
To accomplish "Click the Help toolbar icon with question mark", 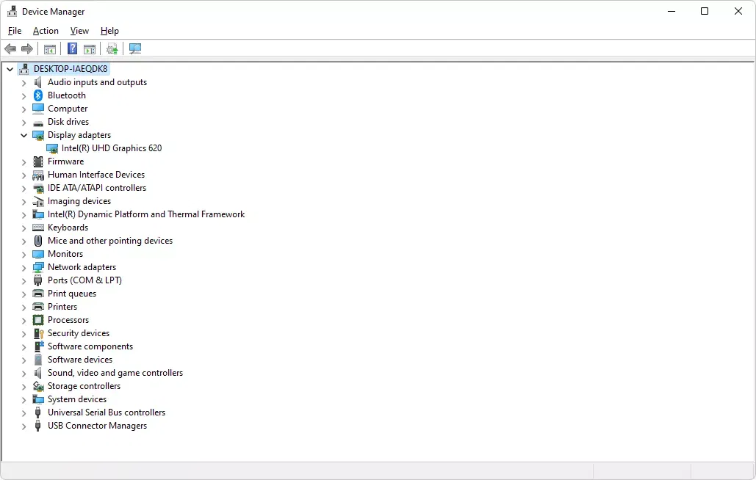I will coord(72,49).
